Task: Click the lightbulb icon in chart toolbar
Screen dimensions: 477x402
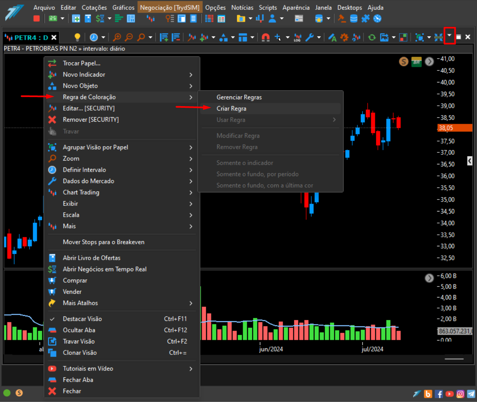Action: point(77,37)
